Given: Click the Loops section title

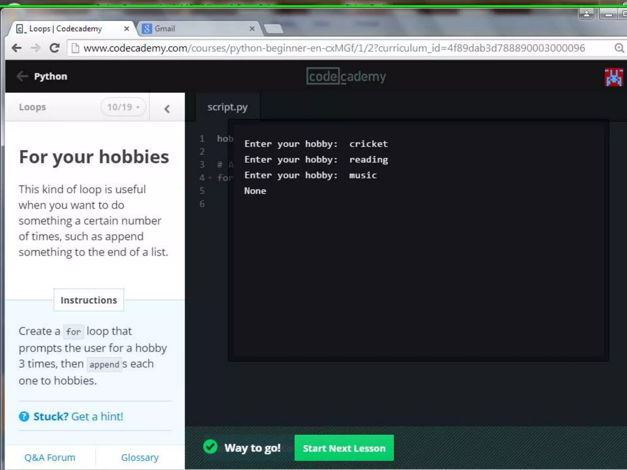Looking at the screenshot, I should 32,107.
